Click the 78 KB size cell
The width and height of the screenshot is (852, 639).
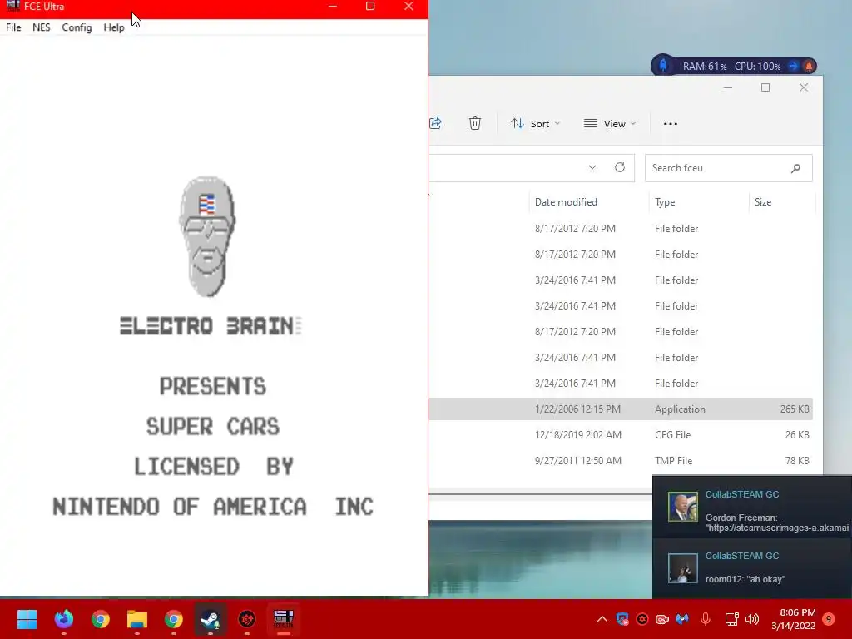(797, 461)
